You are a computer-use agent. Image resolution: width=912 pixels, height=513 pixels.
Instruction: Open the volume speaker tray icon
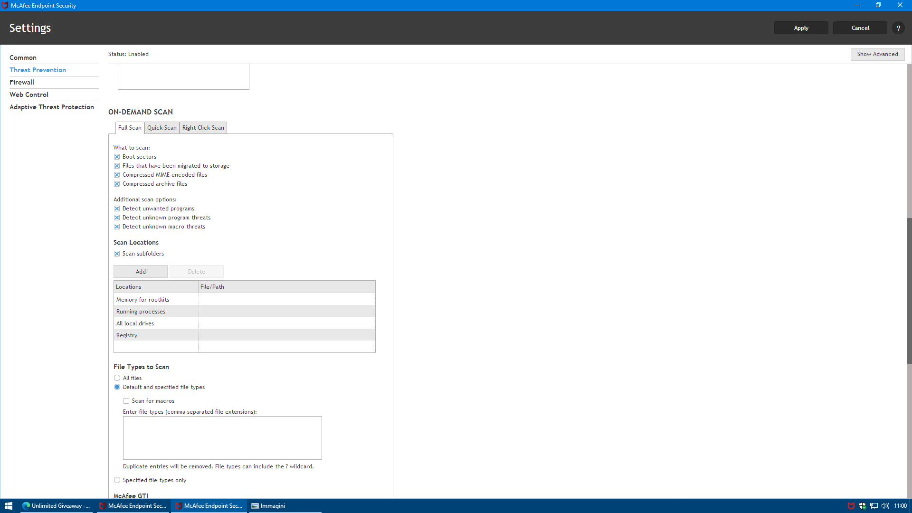[885, 506]
